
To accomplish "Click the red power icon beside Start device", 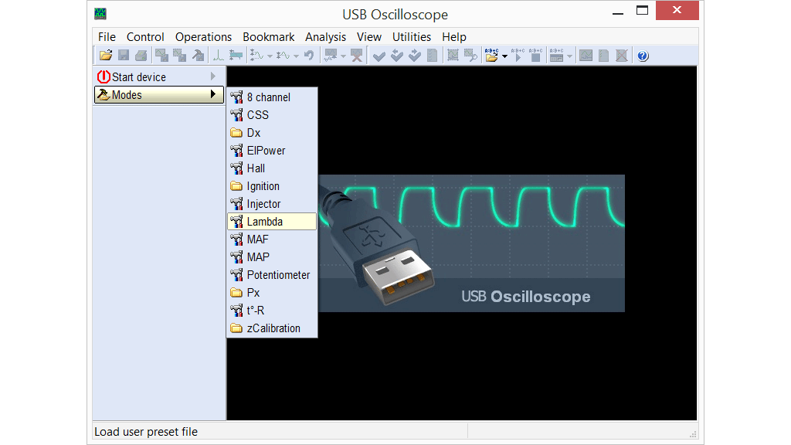I will point(103,77).
